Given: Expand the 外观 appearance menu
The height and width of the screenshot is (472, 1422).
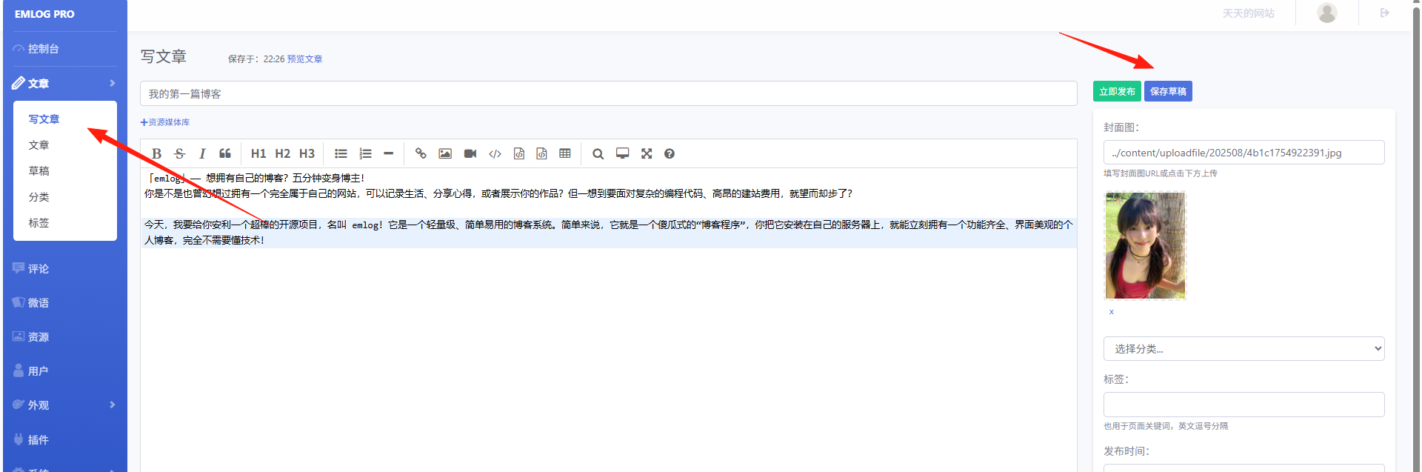Looking at the screenshot, I should [65, 405].
